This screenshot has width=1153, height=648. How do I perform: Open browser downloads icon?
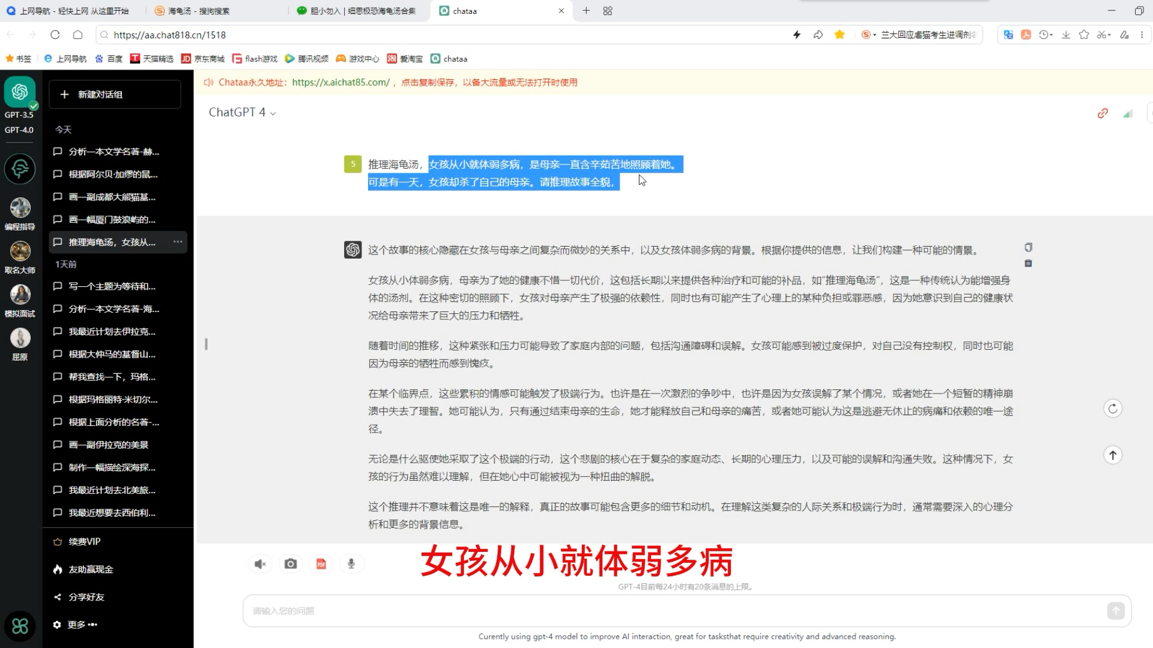pos(1066,35)
